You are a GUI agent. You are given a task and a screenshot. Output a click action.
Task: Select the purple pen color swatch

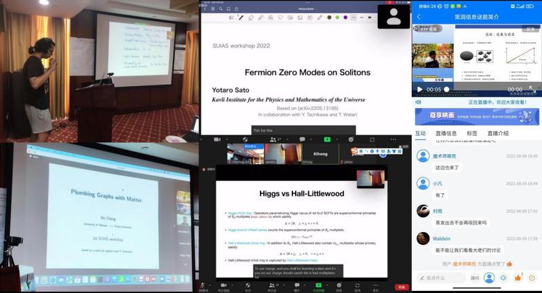click(x=345, y=18)
